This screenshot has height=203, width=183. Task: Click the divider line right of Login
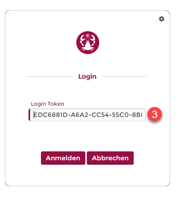[124, 76]
